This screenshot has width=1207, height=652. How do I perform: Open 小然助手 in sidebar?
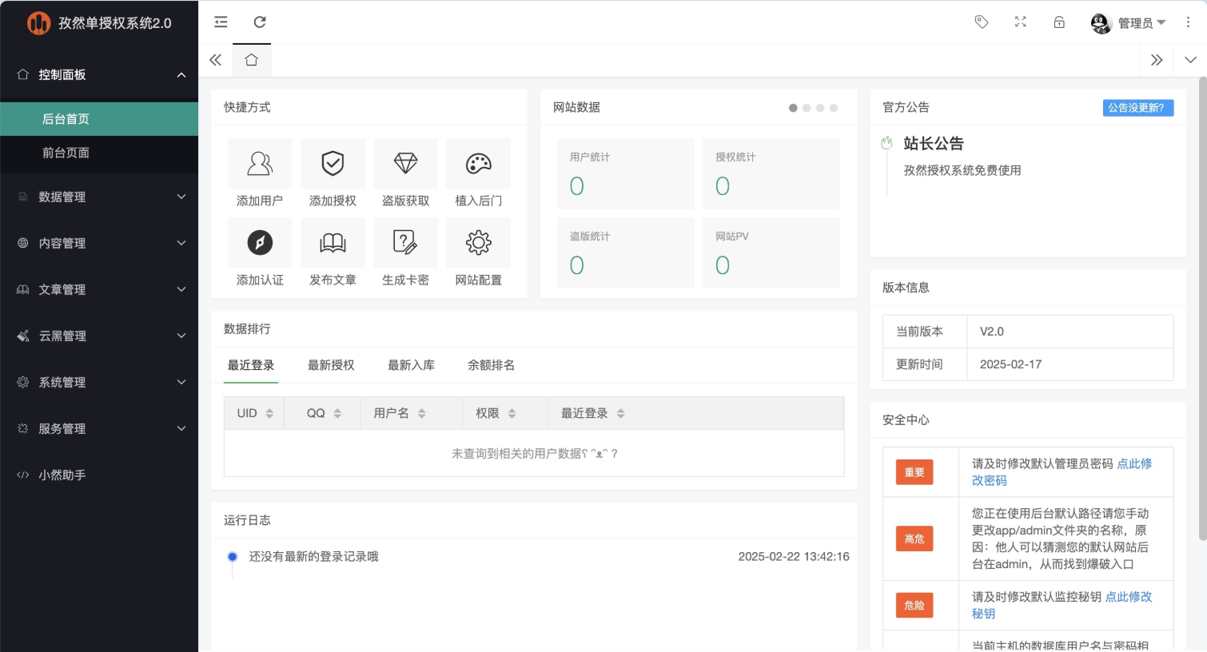[99, 475]
